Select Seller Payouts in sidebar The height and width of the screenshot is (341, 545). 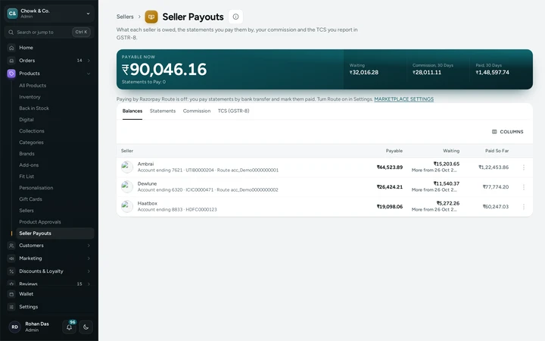tap(54, 233)
